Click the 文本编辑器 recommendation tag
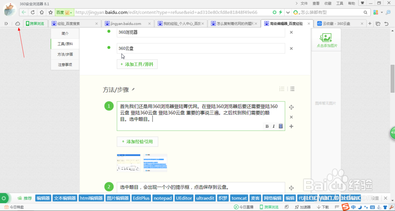Image resolution: width=395 pixels, height=211 pixels. pos(65,198)
